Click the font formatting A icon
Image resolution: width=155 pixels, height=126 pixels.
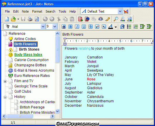[x=64, y=27]
